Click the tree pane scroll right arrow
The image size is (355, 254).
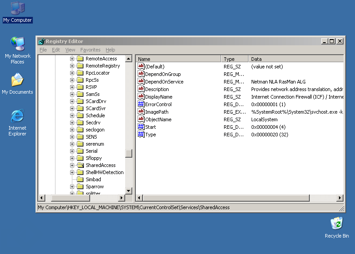[x=122, y=198]
